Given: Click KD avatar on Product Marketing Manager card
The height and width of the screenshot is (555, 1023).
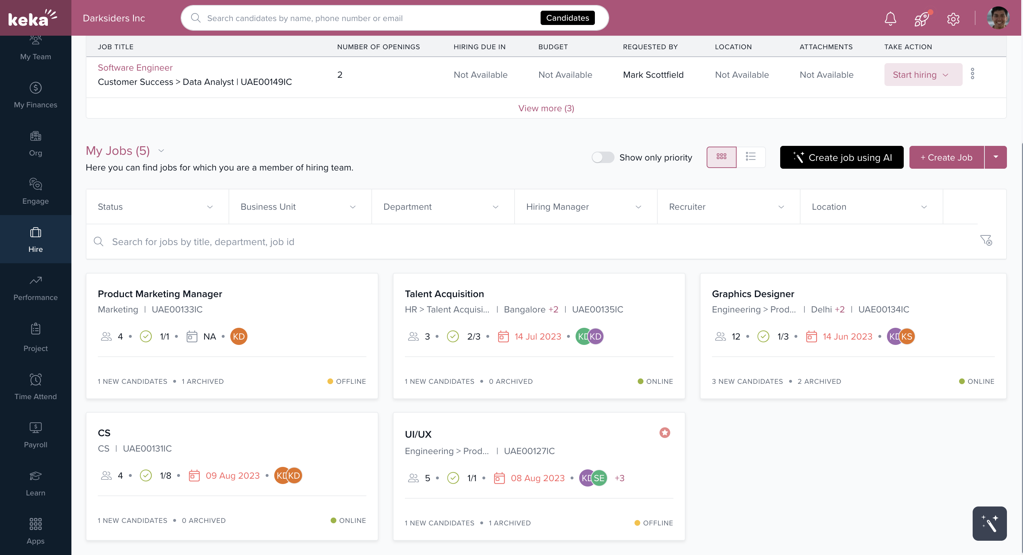Looking at the screenshot, I should tap(239, 336).
